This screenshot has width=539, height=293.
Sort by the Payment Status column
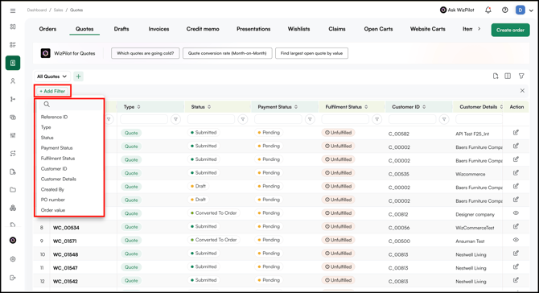click(296, 107)
